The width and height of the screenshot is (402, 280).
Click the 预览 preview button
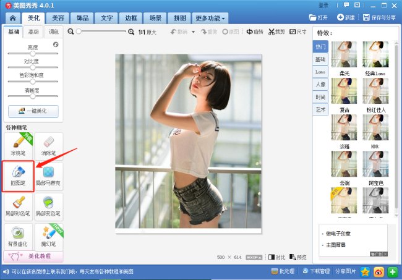point(298,257)
